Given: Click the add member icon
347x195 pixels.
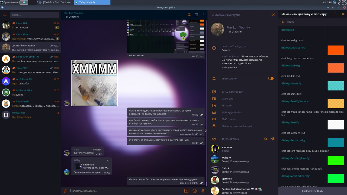Looking at the screenshot, I should tap(273, 139).
